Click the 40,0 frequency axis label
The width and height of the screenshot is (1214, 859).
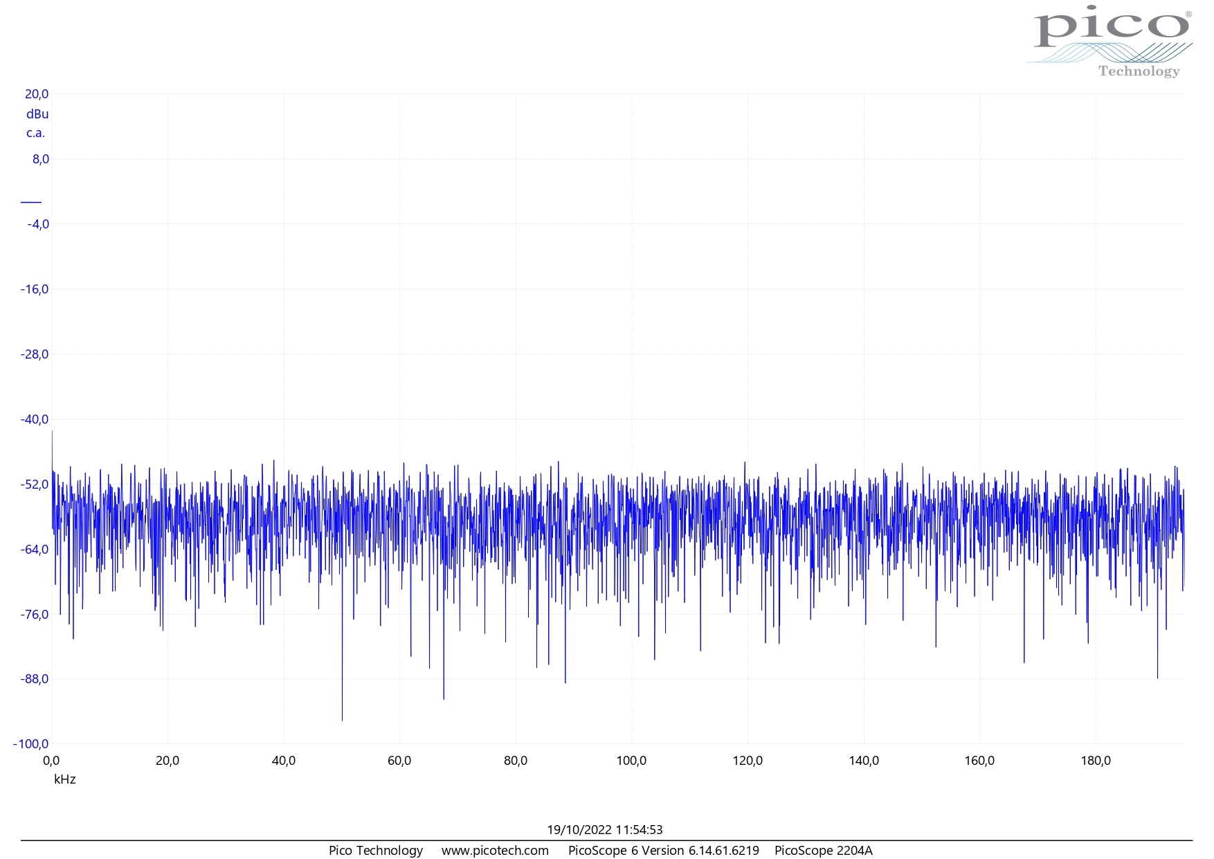point(284,761)
